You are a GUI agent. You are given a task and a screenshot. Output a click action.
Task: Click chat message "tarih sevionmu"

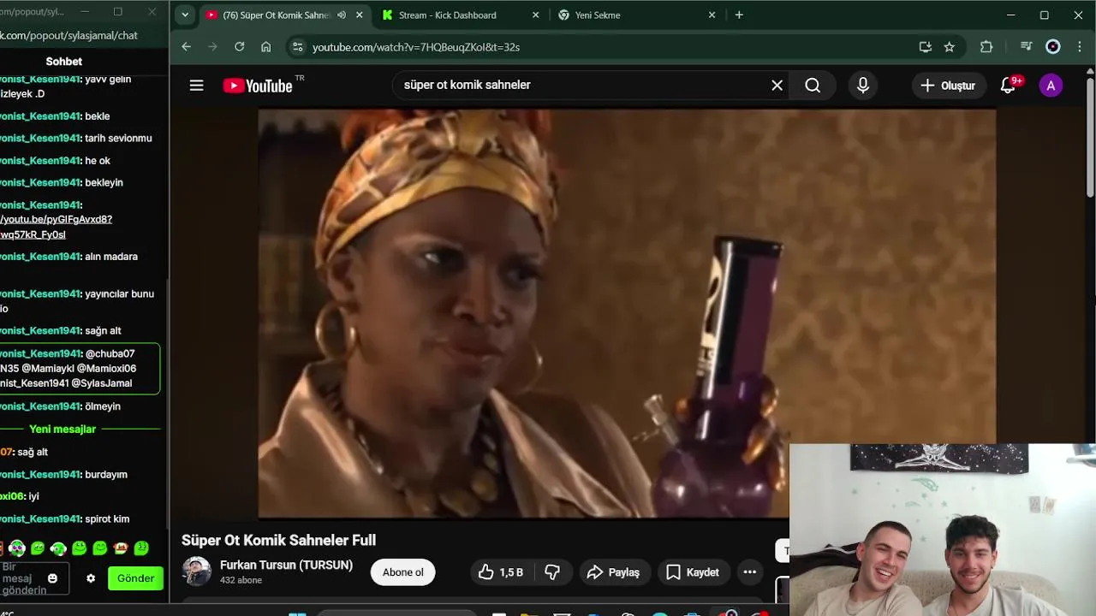tap(118, 138)
